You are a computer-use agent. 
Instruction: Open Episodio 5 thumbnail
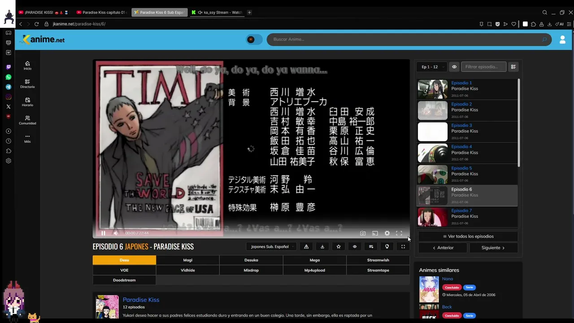click(x=433, y=174)
